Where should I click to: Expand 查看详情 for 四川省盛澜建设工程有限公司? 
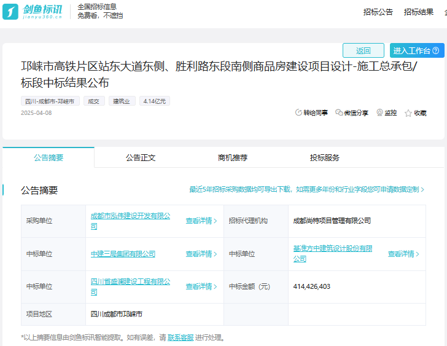click(201, 286)
